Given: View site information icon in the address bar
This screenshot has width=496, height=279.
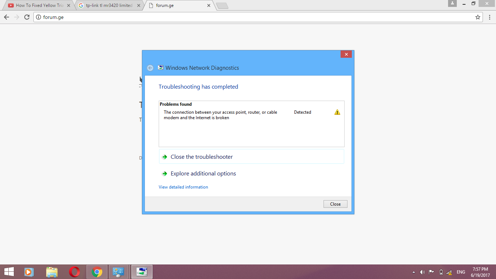Looking at the screenshot, I should tap(38, 17).
